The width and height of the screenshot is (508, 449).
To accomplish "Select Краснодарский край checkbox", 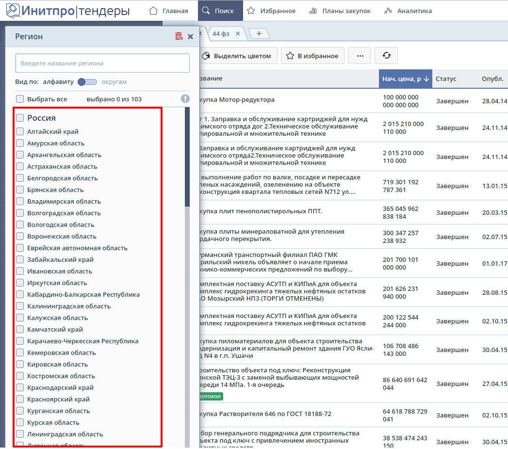I will [x=20, y=387].
